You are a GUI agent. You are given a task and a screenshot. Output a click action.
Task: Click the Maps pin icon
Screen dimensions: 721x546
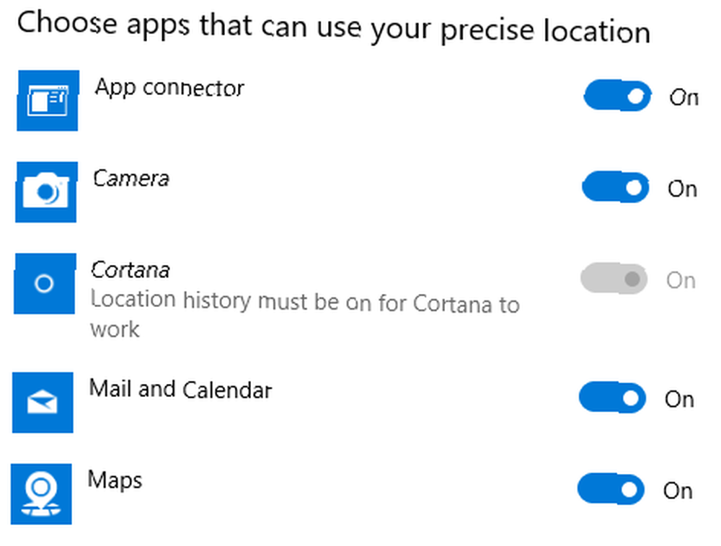[x=41, y=493]
